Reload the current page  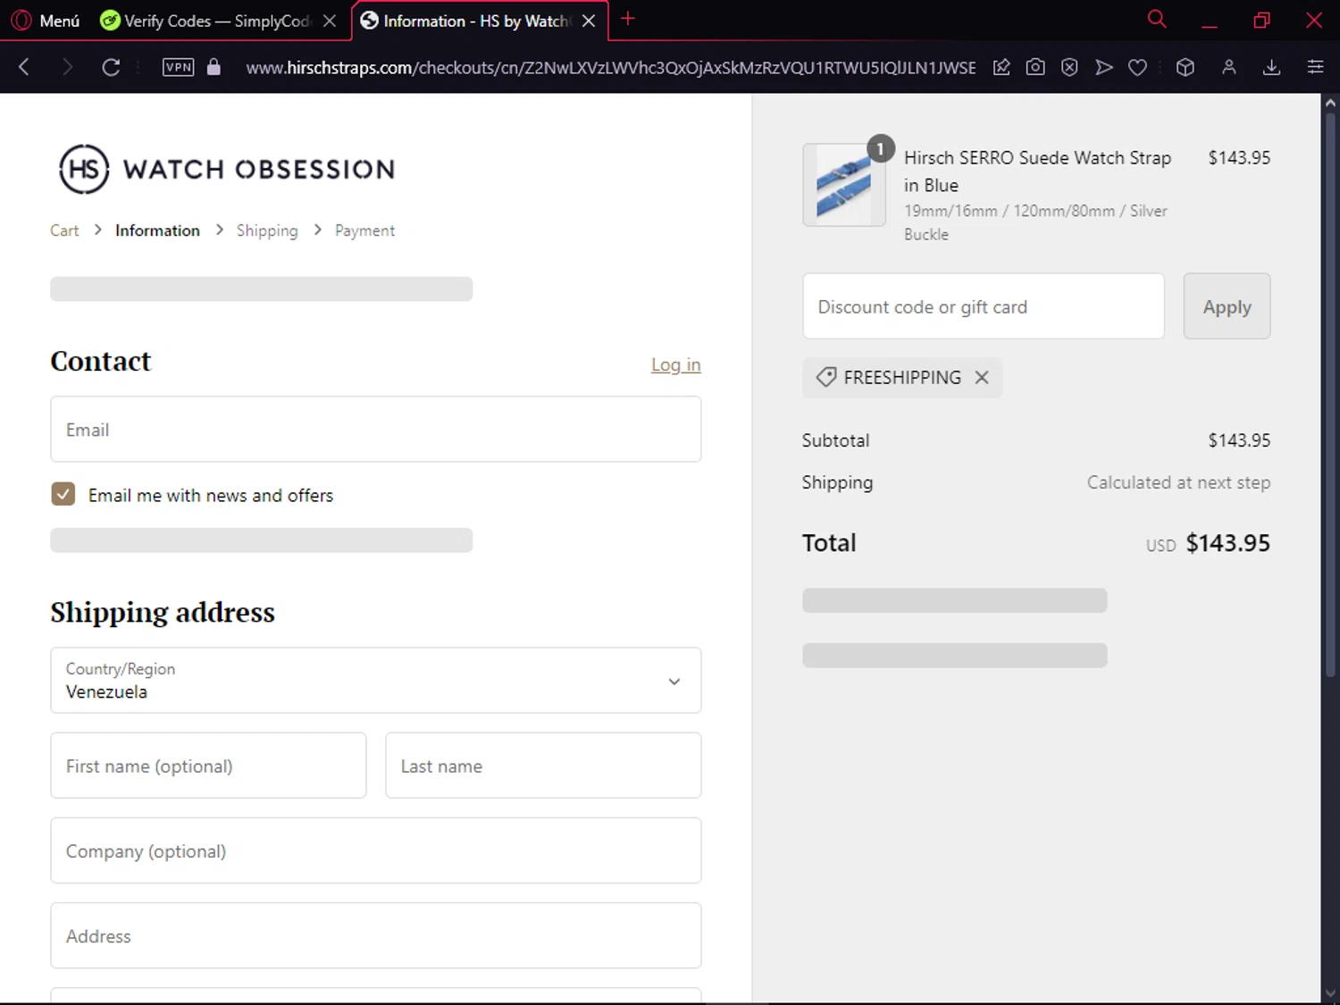111,67
